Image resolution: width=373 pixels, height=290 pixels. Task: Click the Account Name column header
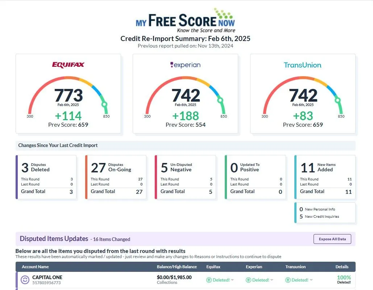point(35,267)
